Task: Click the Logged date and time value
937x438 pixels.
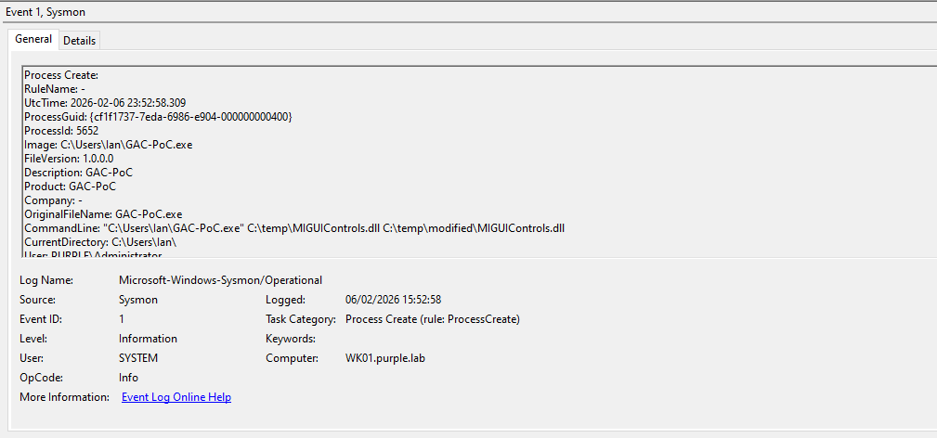Action: 393,300
